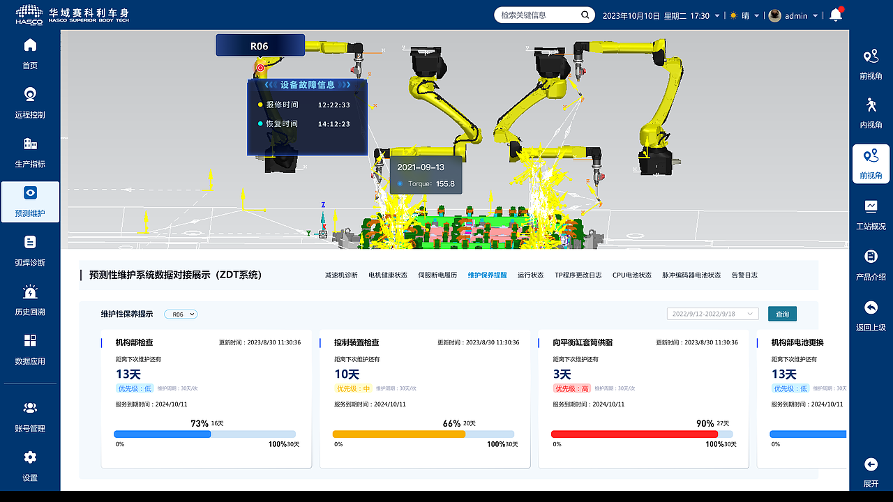Screen dimensions: 893x502
Task: Click the sunny weather icon
Action: (733, 15)
